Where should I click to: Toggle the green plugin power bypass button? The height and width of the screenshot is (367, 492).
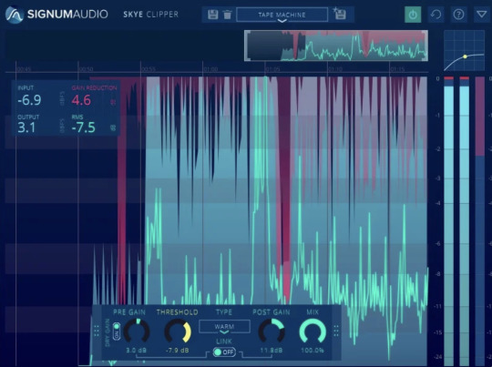coord(413,15)
